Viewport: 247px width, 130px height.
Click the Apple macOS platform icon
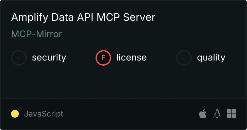(202, 114)
